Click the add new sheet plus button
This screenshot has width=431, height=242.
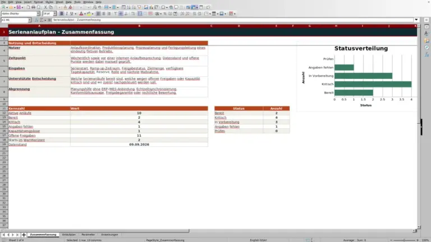[x=24, y=235]
